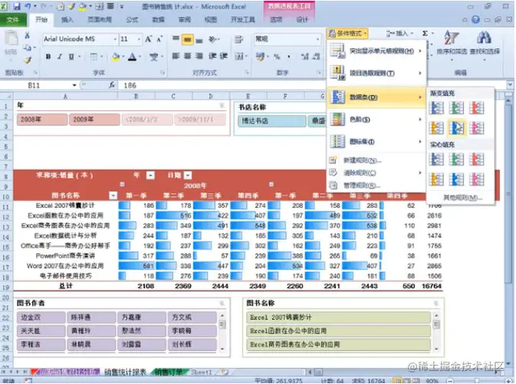Viewport: 516px width, 384px height.
Task: Toggle Underline formatting
Action: [x=71, y=57]
